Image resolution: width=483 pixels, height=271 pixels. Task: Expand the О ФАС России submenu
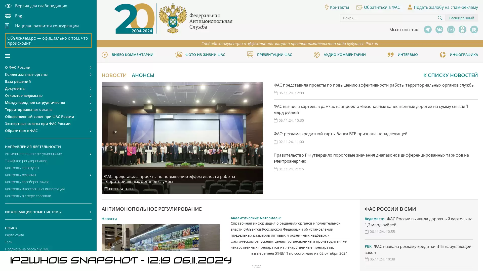pos(91,67)
